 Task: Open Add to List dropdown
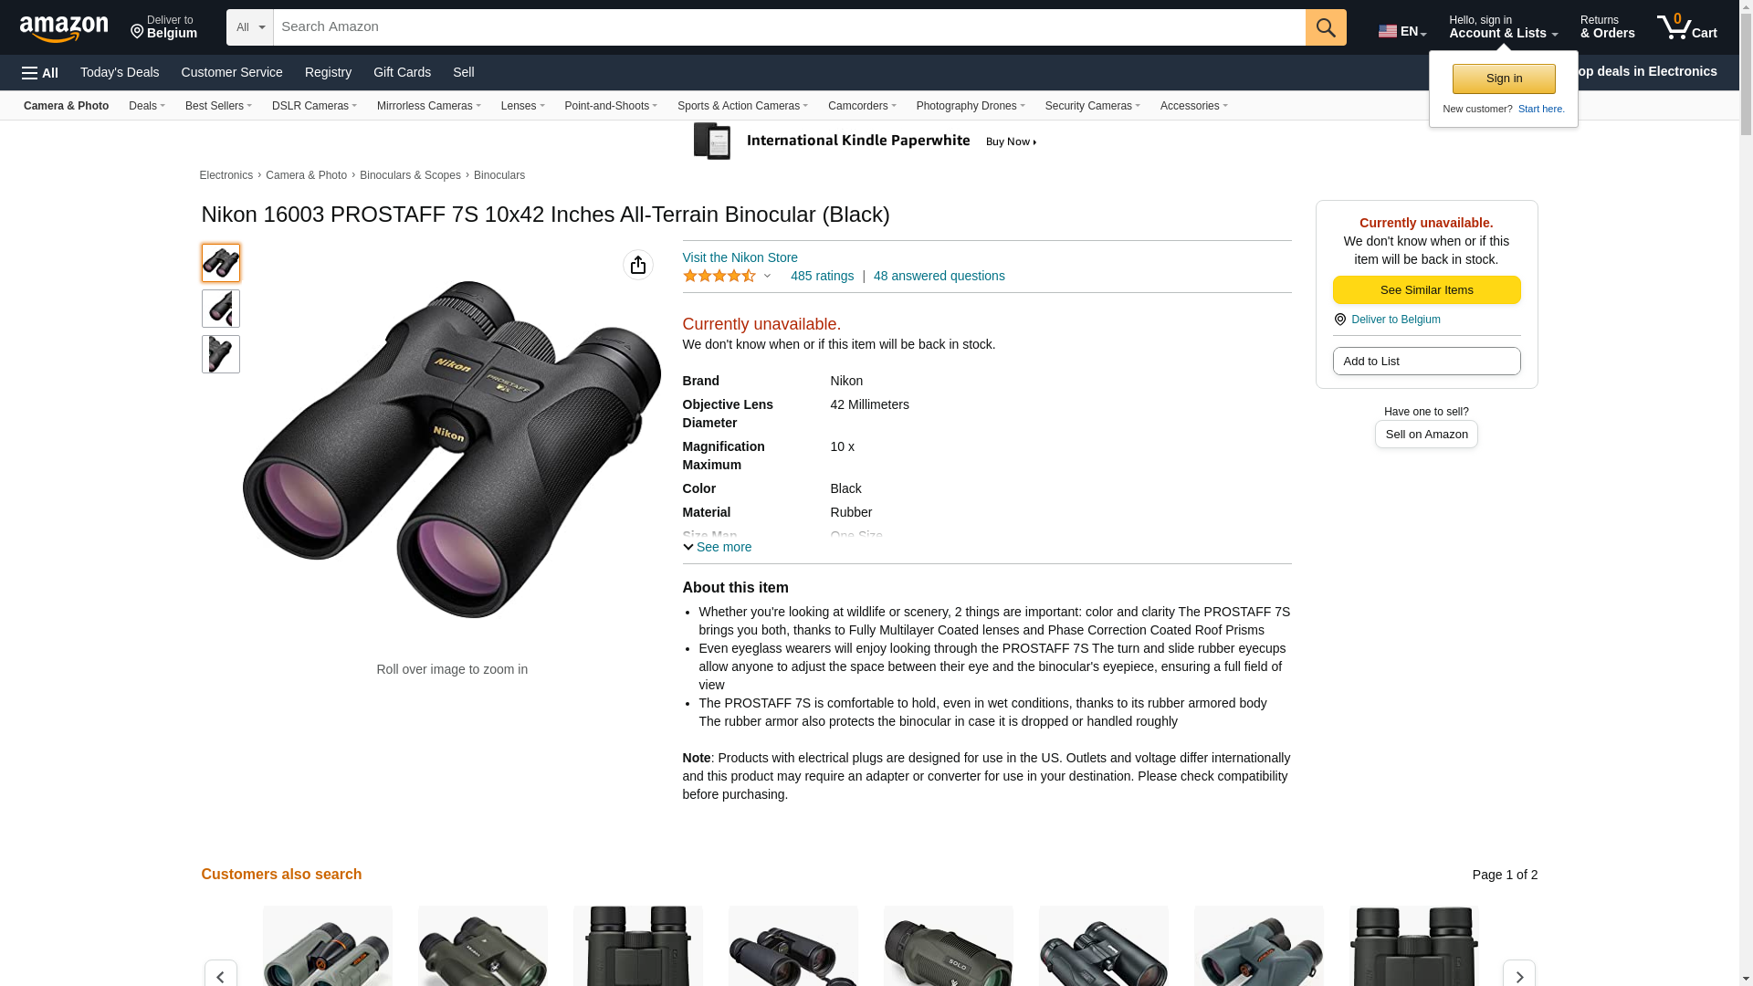pyautogui.click(x=1426, y=362)
